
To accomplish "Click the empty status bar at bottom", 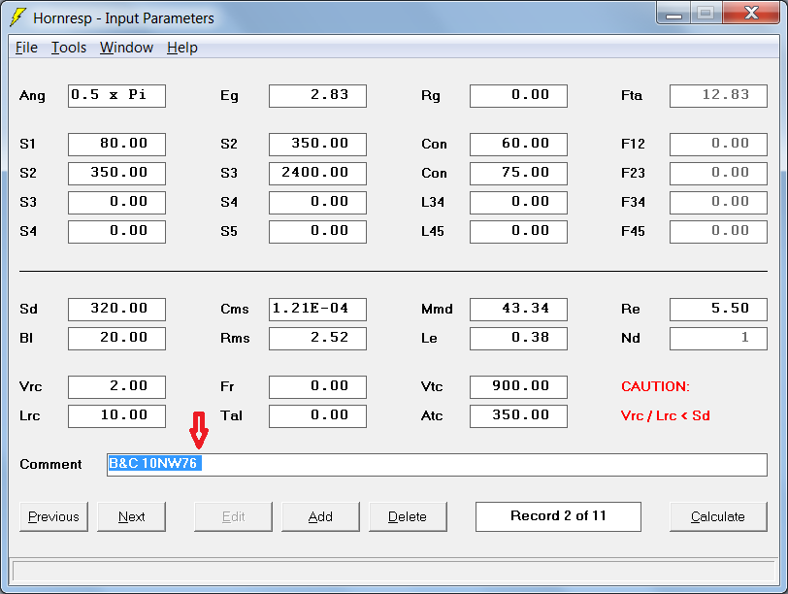I will tap(394, 572).
